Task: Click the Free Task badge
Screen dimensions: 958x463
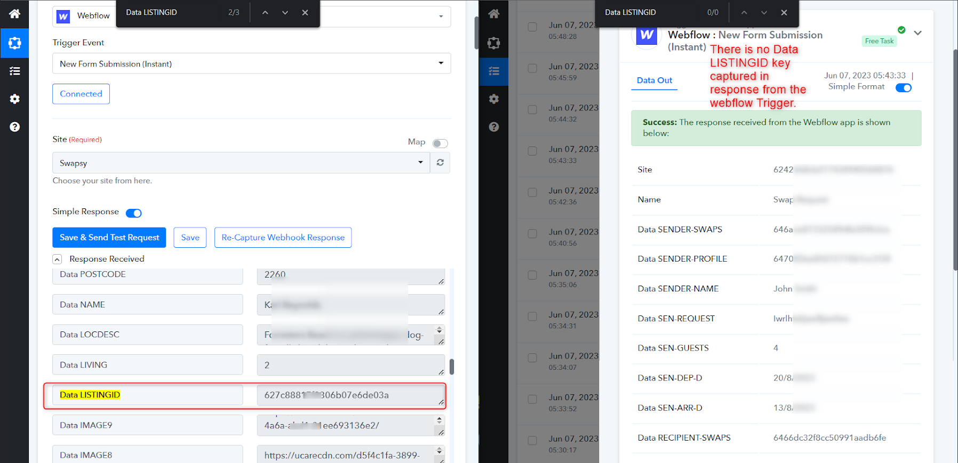Action: [x=879, y=41]
